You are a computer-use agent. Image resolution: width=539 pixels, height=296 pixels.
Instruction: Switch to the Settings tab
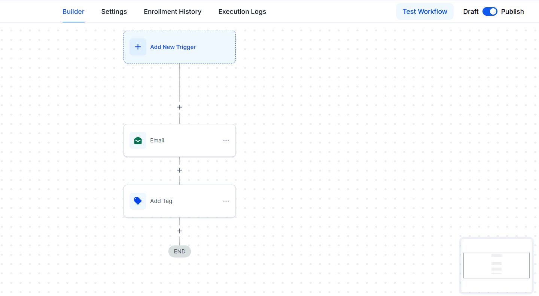[x=114, y=12]
